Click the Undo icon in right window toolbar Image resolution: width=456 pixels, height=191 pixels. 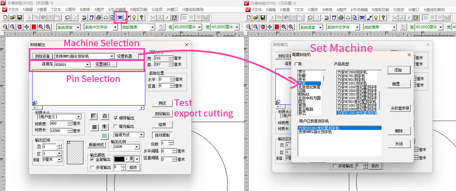(x=310, y=17)
